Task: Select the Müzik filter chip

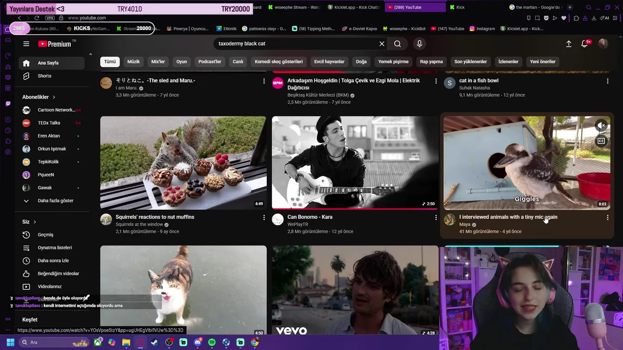Action: point(133,62)
